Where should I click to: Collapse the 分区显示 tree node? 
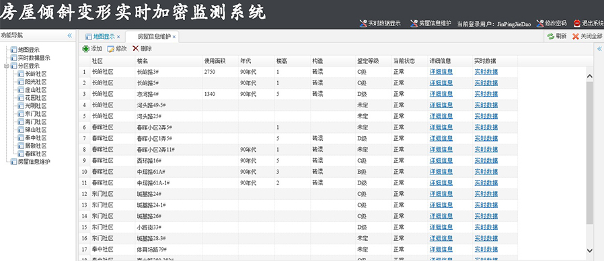6,66
